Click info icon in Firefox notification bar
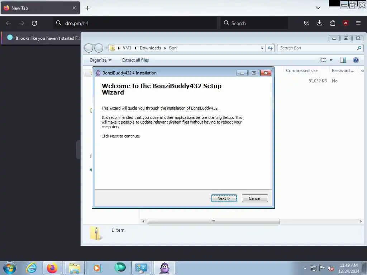This screenshot has height=275, width=367. coord(10,37)
